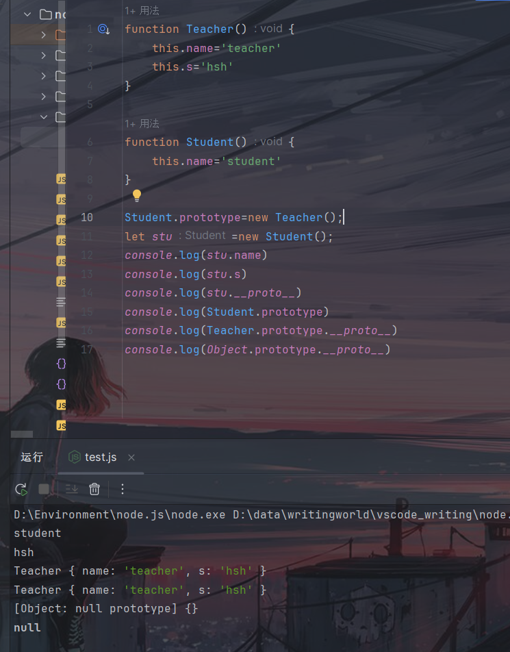The width and height of the screenshot is (510, 652).
Task: Click Student.prototype assignment on line 10
Action: pos(233,218)
